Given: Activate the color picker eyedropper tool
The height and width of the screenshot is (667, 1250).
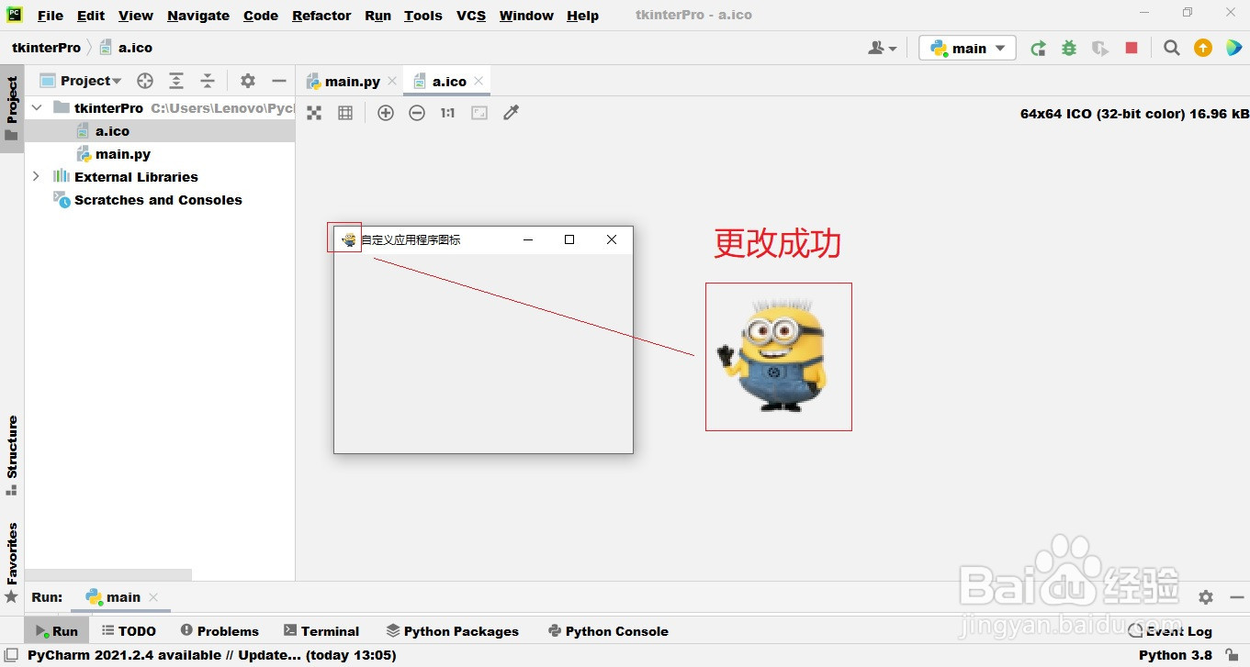Looking at the screenshot, I should (512, 113).
